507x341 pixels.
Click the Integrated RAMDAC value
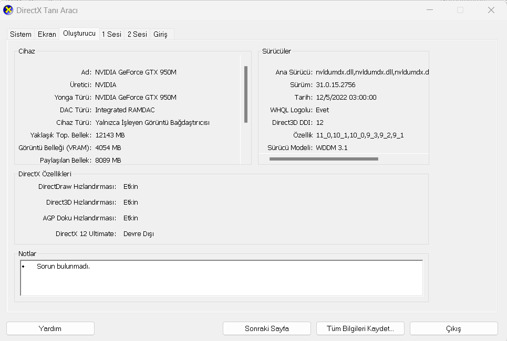pyautogui.click(x=125, y=110)
